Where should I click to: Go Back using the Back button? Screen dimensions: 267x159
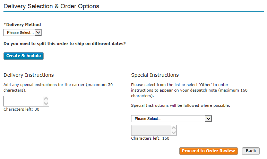pos(251,151)
